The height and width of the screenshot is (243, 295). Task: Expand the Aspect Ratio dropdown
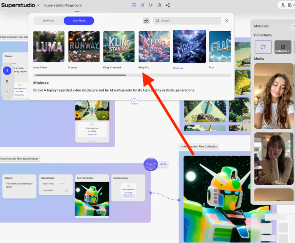point(61,184)
